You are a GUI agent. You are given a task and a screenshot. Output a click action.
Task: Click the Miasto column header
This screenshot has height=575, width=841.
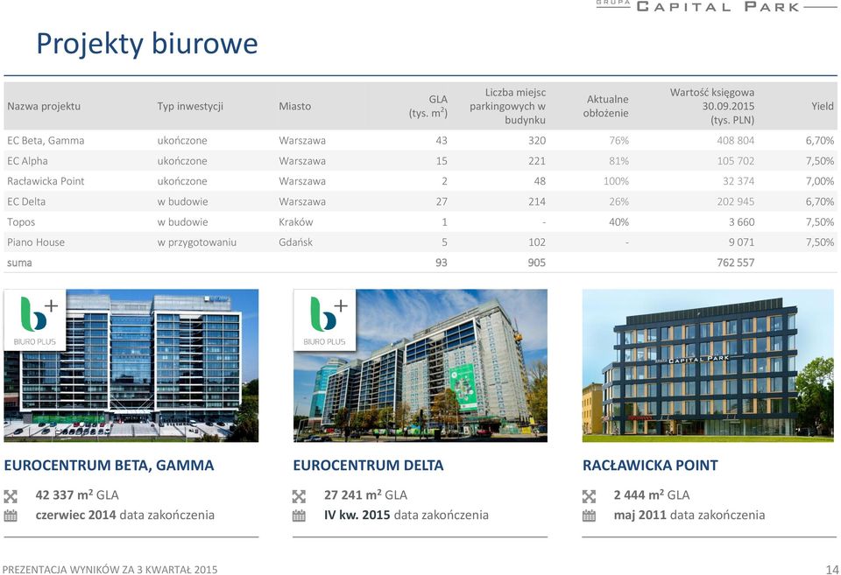tap(295, 106)
